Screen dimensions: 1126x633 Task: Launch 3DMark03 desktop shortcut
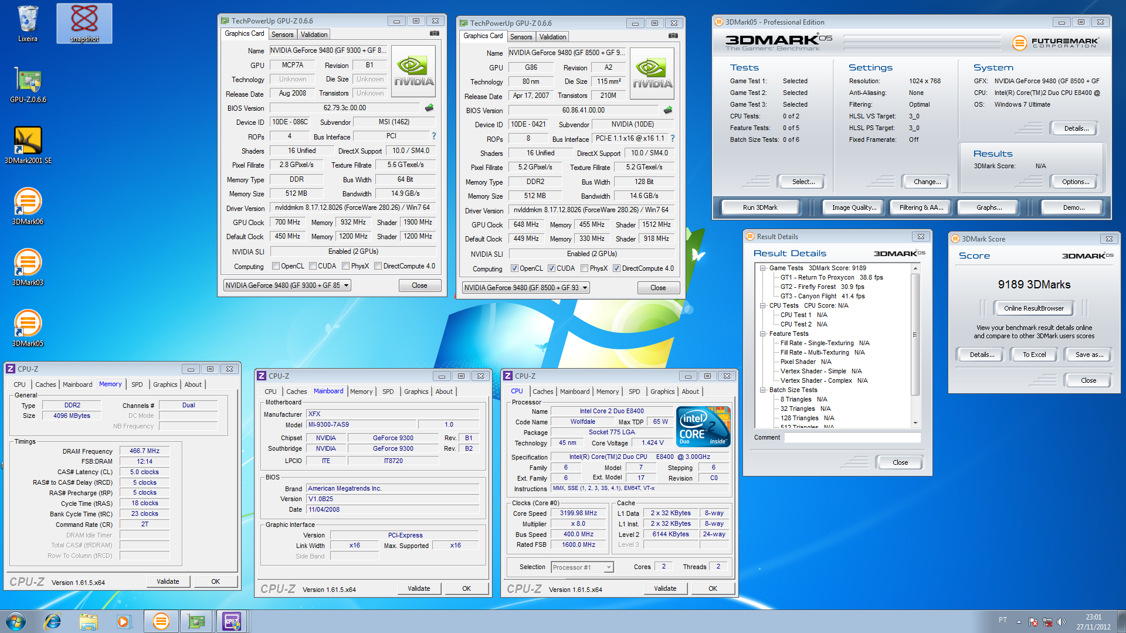(28, 267)
